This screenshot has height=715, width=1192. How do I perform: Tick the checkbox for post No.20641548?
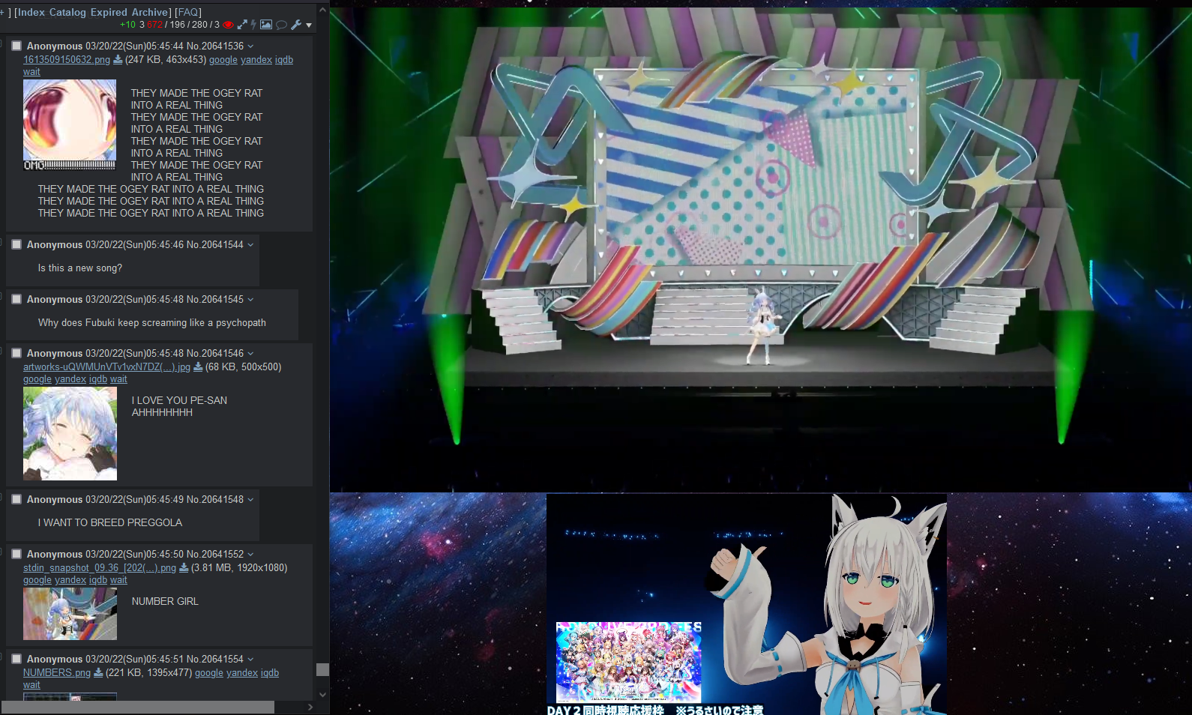click(16, 499)
